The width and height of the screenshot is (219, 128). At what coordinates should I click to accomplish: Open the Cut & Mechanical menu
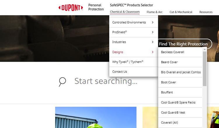coord(181,12)
